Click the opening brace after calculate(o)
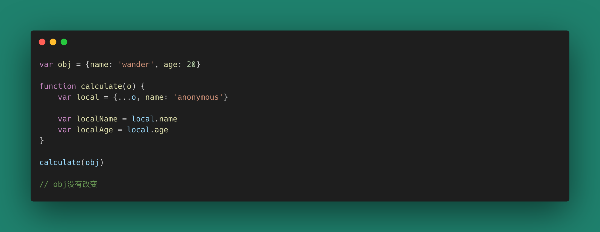The height and width of the screenshot is (232, 600). [x=143, y=86]
